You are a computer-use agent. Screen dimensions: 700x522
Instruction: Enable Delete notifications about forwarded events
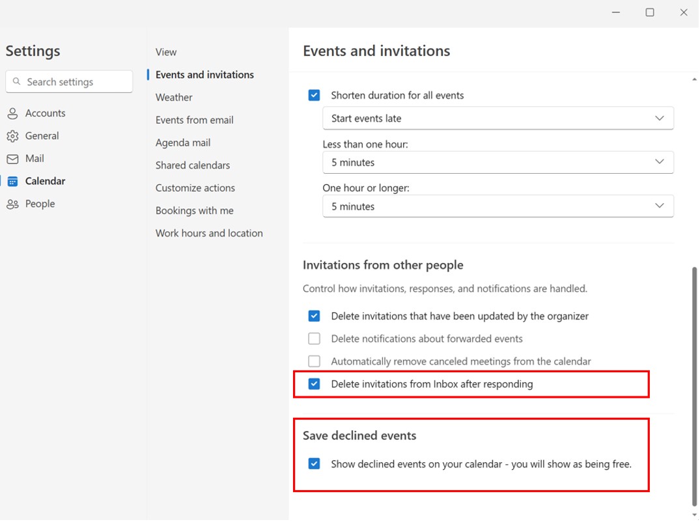tap(314, 338)
